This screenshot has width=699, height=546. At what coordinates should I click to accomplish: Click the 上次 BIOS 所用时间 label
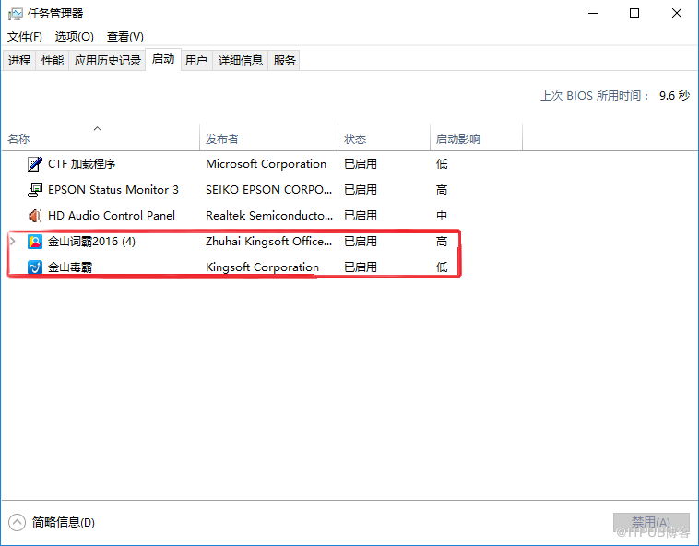(595, 96)
